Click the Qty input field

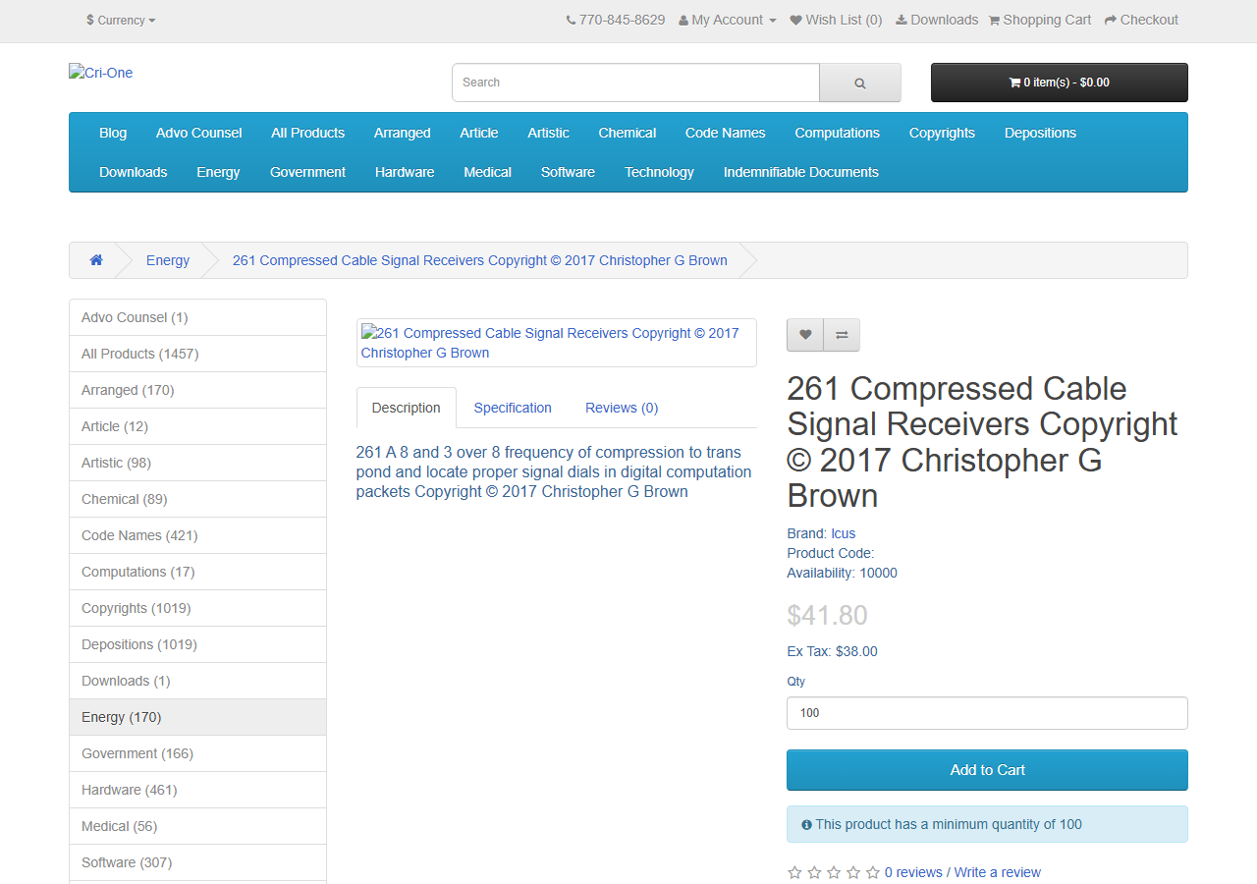coord(987,713)
